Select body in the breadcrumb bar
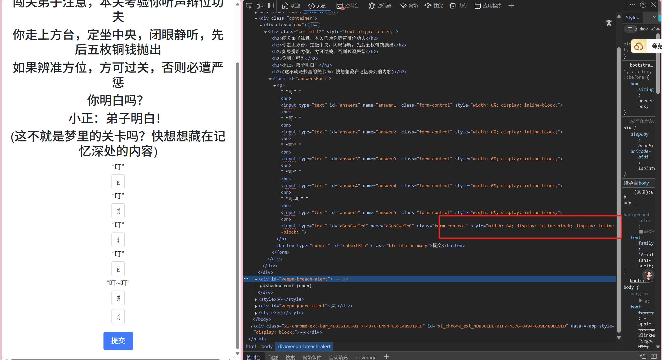 [267, 346]
